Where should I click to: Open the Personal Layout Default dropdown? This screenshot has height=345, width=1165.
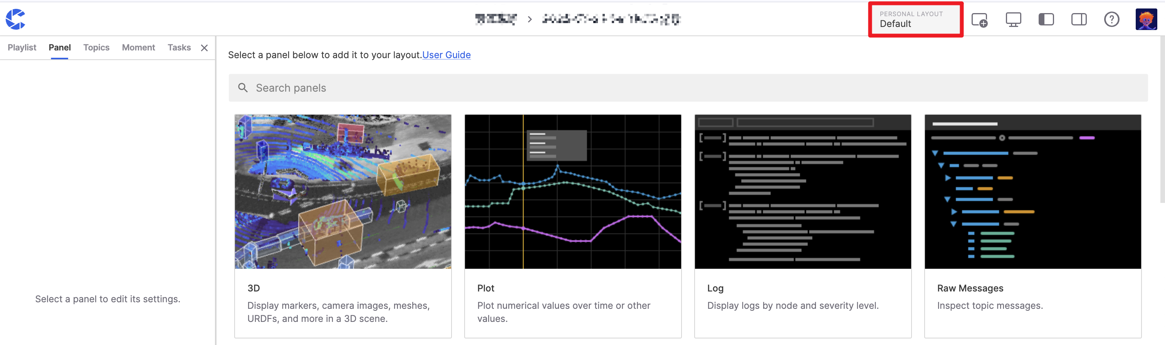point(915,19)
